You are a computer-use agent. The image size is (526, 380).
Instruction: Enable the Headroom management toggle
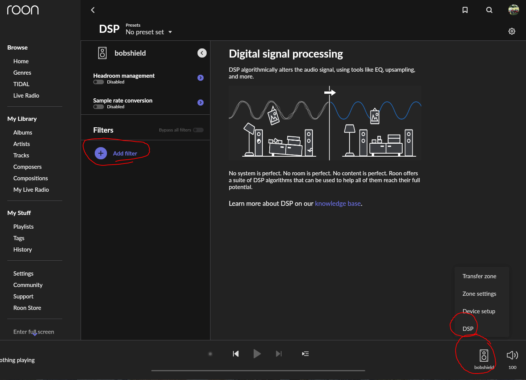[99, 82]
